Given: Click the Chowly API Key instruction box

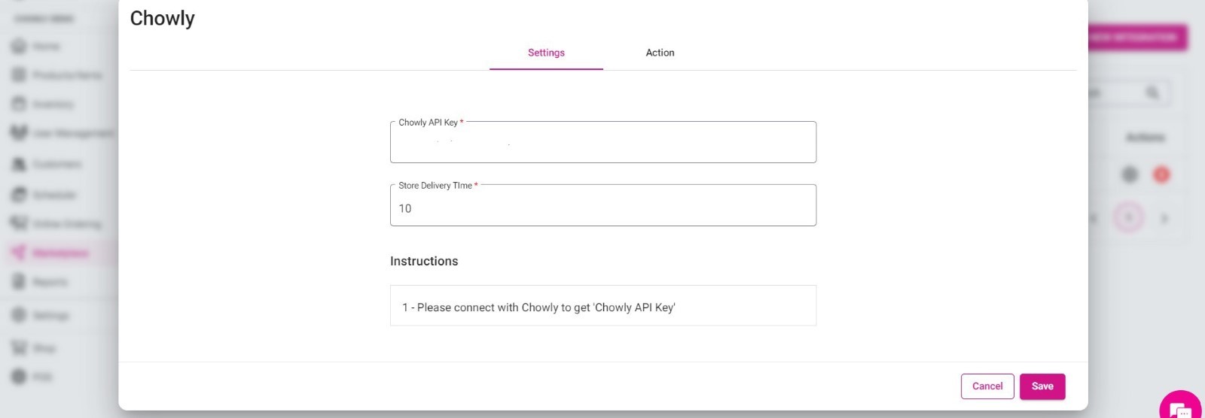Looking at the screenshot, I should (603, 305).
